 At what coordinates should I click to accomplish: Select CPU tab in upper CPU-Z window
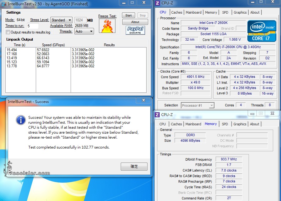[x=163, y=12]
